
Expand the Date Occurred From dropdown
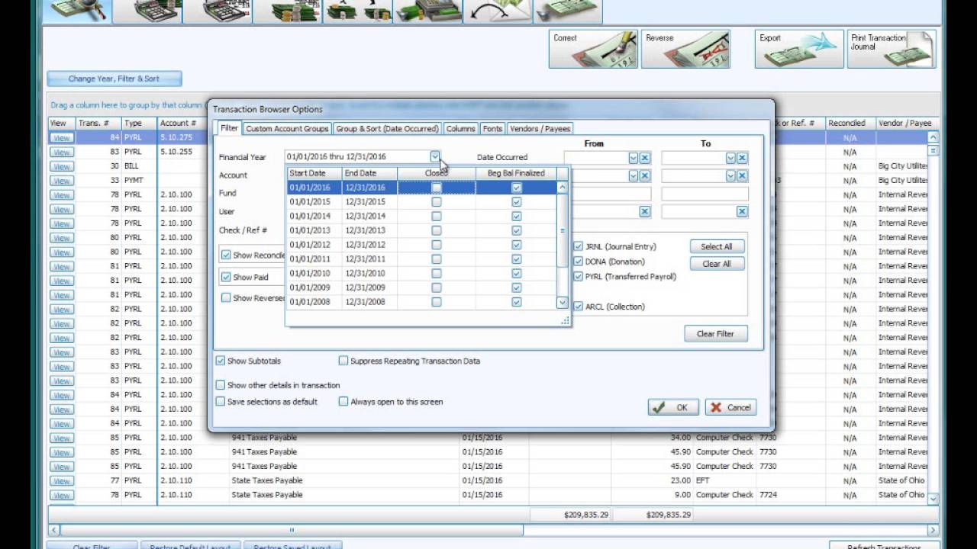pos(634,157)
